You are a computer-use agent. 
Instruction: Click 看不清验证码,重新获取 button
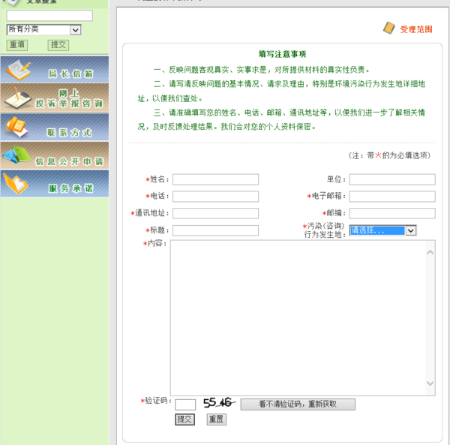click(x=298, y=404)
